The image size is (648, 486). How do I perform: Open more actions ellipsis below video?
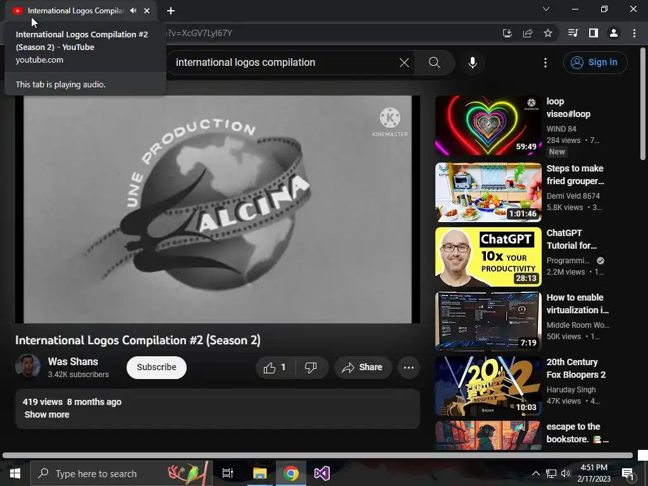(409, 368)
